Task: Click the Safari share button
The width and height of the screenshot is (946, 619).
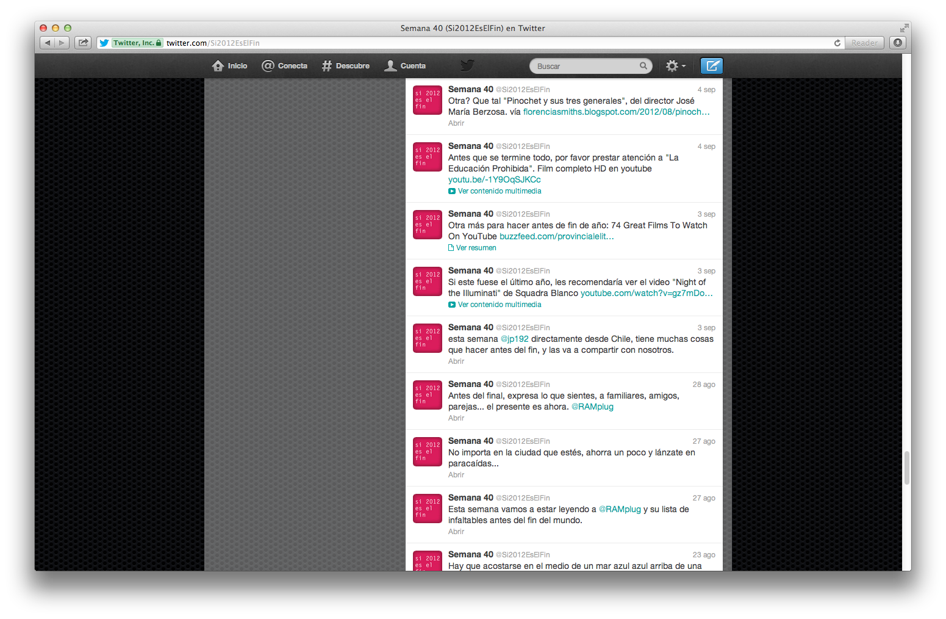Action: point(83,43)
